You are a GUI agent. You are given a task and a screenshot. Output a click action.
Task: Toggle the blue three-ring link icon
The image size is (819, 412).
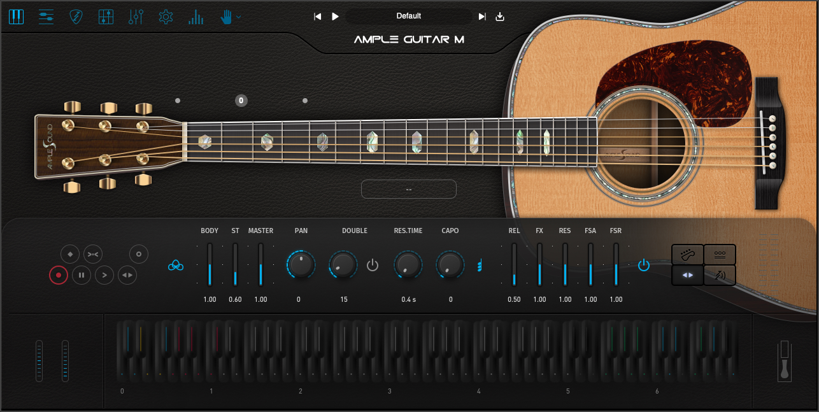point(175,266)
